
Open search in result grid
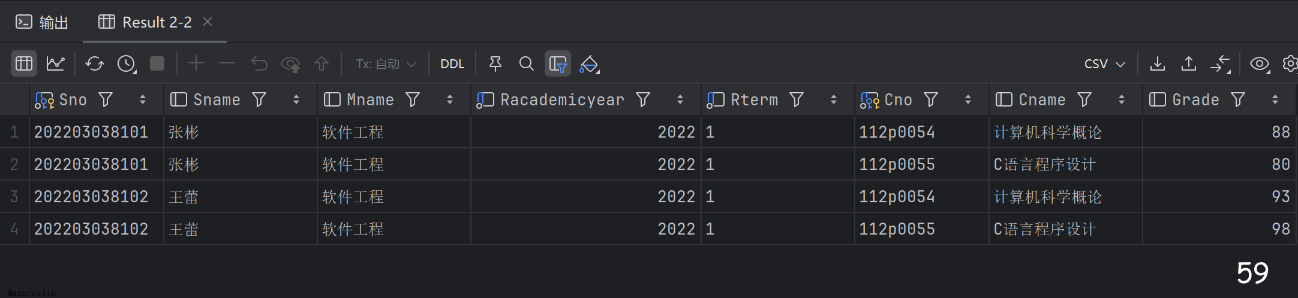click(x=526, y=63)
